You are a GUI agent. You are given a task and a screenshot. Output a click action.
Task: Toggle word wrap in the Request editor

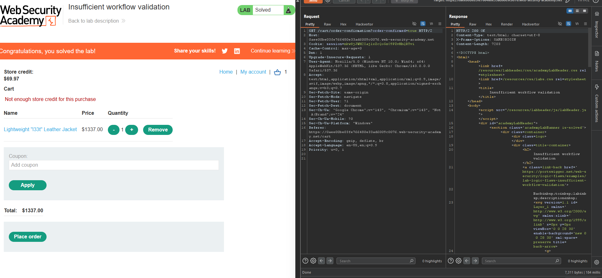coord(423,24)
